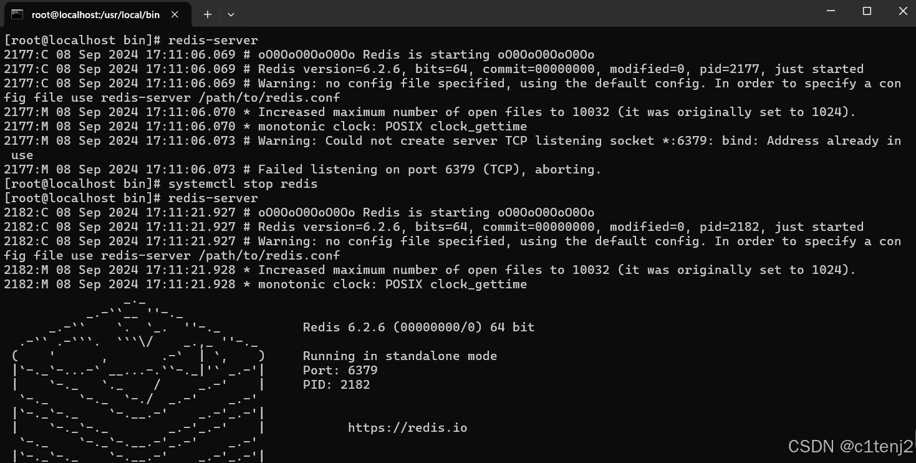This screenshot has height=463, width=916.
Task: Minimize the terminal window
Action: tap(831, 11)
